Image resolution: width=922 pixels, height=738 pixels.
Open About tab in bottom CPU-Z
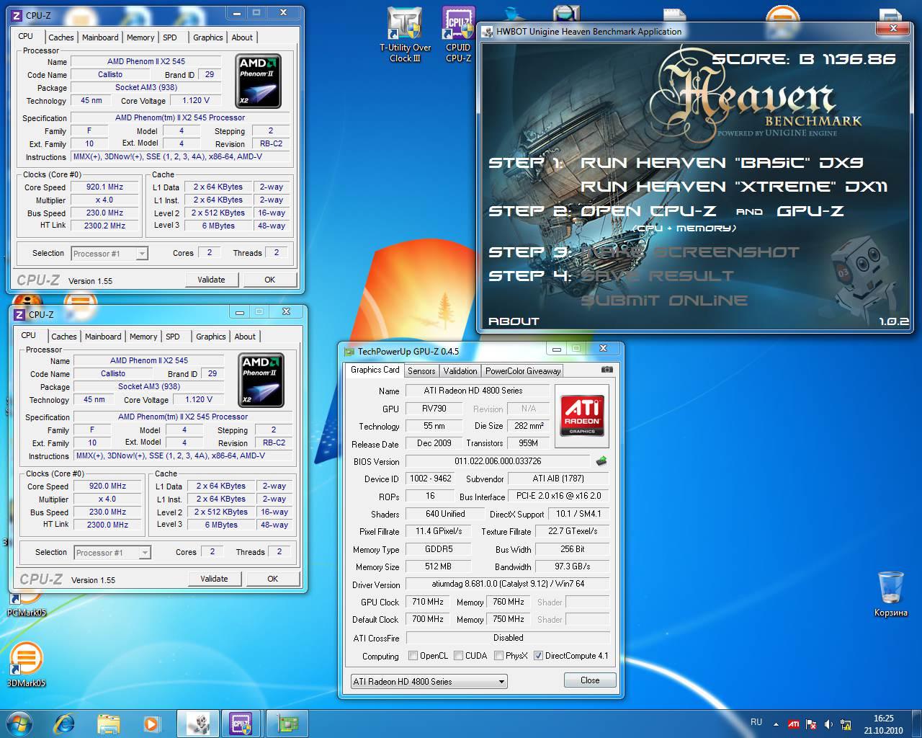point(245,337)
